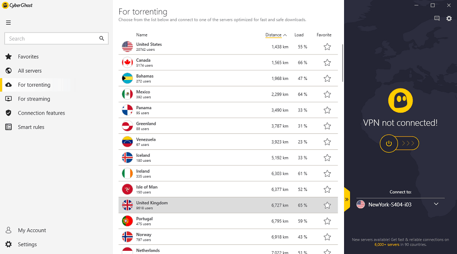Favorite the Canada server with star
Screen dimensions: 457x254
[x=327, y=63]
